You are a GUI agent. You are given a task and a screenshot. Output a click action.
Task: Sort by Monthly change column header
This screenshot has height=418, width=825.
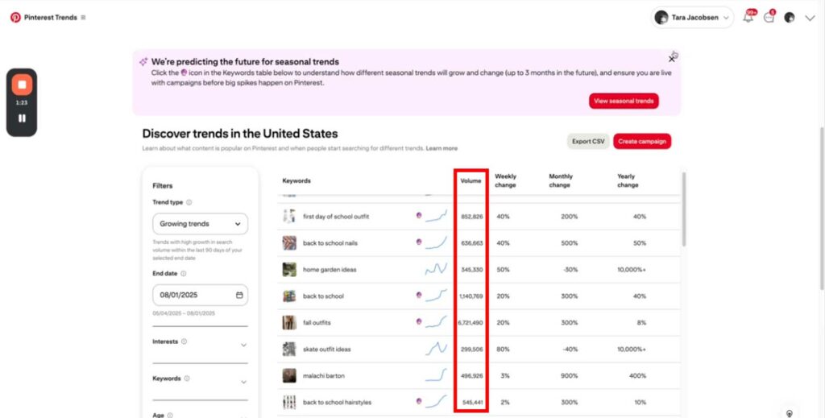click(561, 181)
